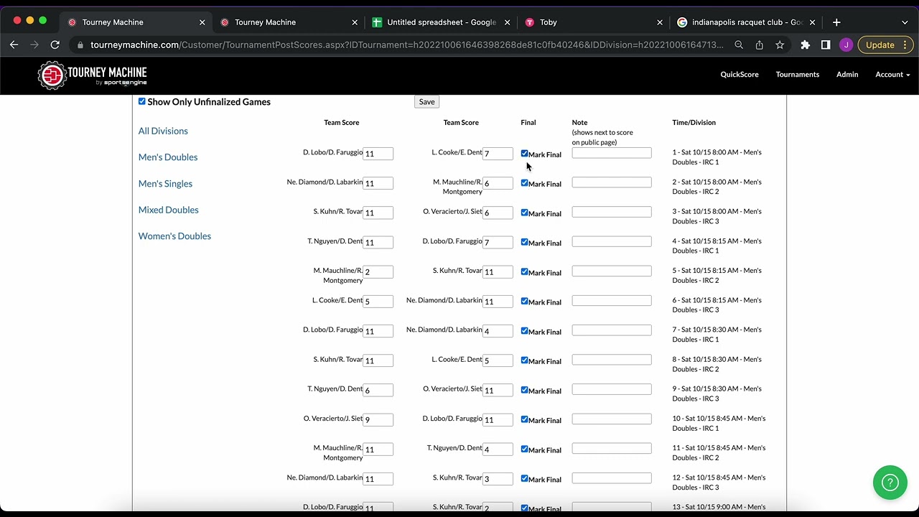919x517 pixels.
Task: Click the share icon in the address bar
Action: [x=759, y=45]
